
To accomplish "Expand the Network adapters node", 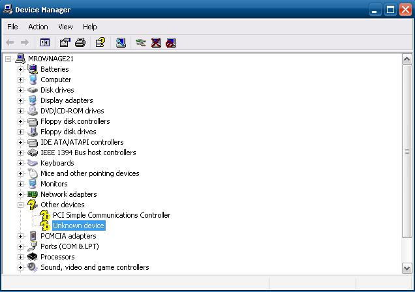I will point(21,194).
